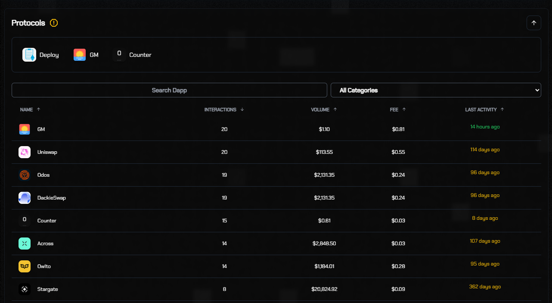Click the DackieSwap protocol icon
The height and width of the screenshot is (303, 552).
(25, 198)
